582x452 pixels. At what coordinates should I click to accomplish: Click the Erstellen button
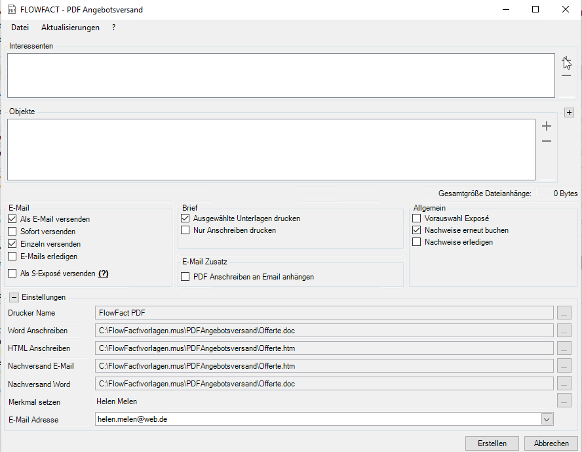pyautogui.click(x=492, y=443)
